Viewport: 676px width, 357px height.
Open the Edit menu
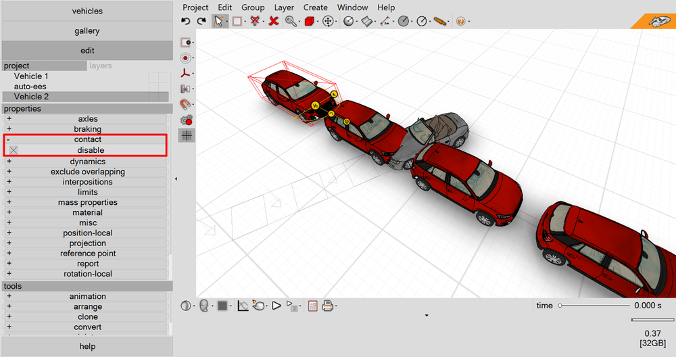tap(224, 7)
